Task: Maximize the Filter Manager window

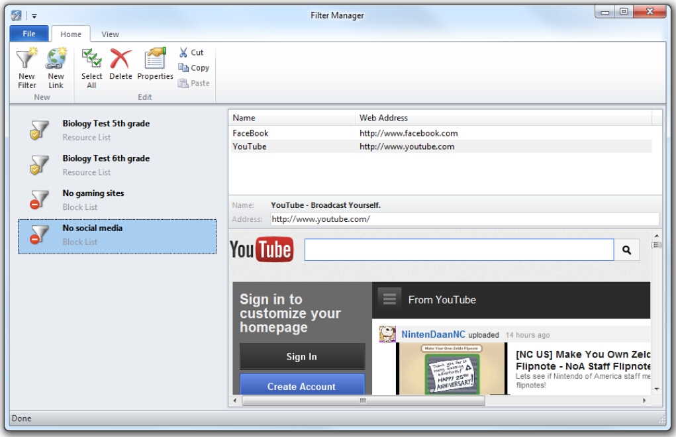Action: (624, 12)
